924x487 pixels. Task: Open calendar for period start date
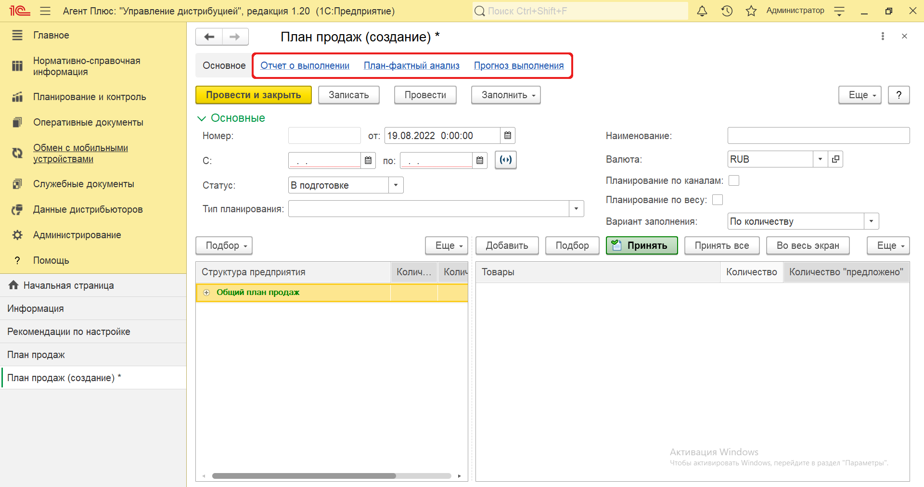pos(368,160)
